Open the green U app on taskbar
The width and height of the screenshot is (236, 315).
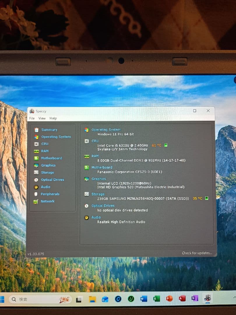tap(131, 299)
